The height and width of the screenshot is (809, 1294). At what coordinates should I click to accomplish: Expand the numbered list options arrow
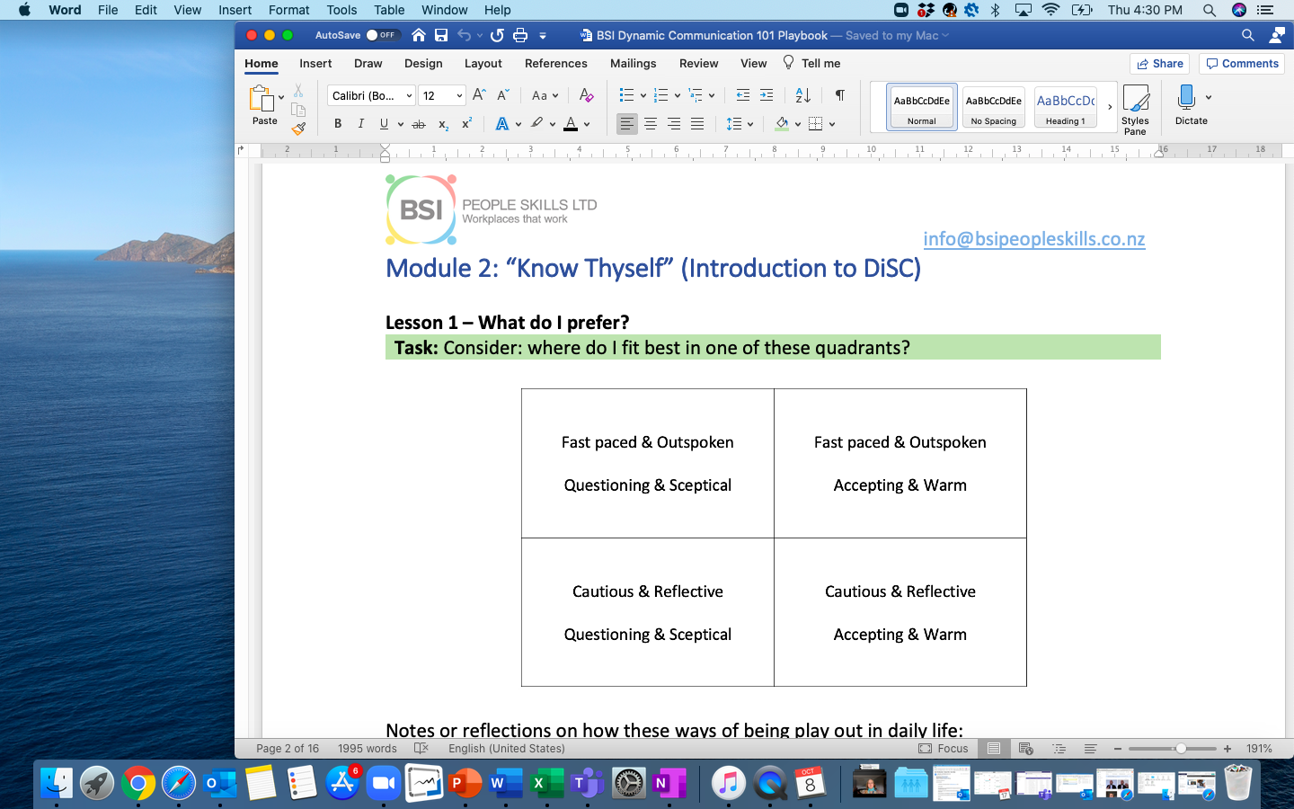coord(677,95)
